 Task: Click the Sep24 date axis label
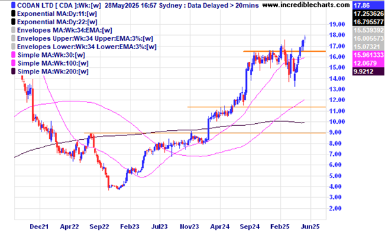pyautogui.click(x=249, y=227)
